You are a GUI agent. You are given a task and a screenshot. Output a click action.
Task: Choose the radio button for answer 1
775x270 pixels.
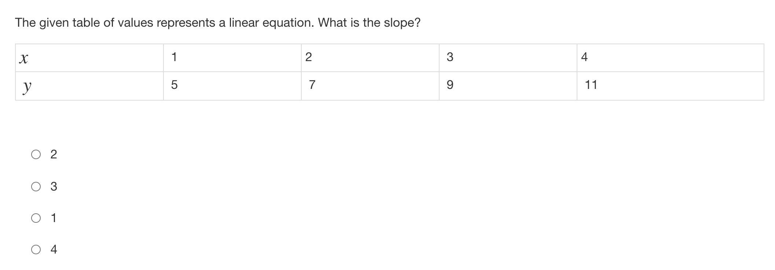pyautogui.click(x=36, y=218)
